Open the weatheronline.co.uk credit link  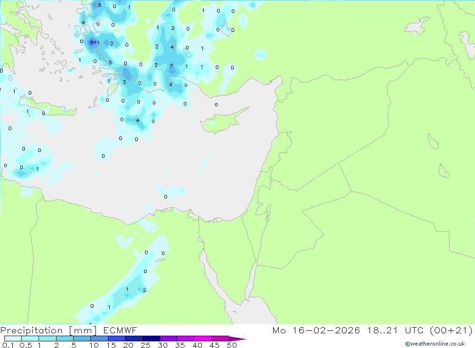tap(435, 344)
